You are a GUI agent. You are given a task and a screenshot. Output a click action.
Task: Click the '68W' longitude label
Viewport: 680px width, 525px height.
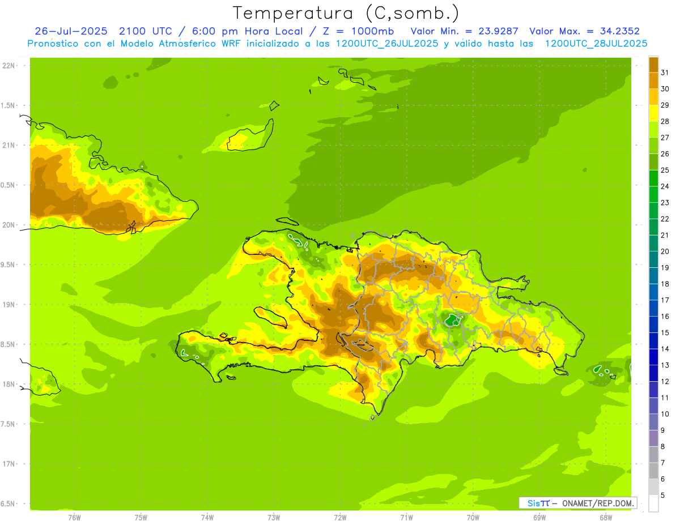click(x=606, y=518)
